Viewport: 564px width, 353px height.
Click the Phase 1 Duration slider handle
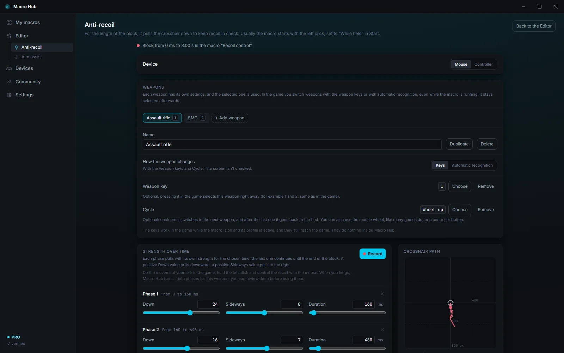coord(313,313)
